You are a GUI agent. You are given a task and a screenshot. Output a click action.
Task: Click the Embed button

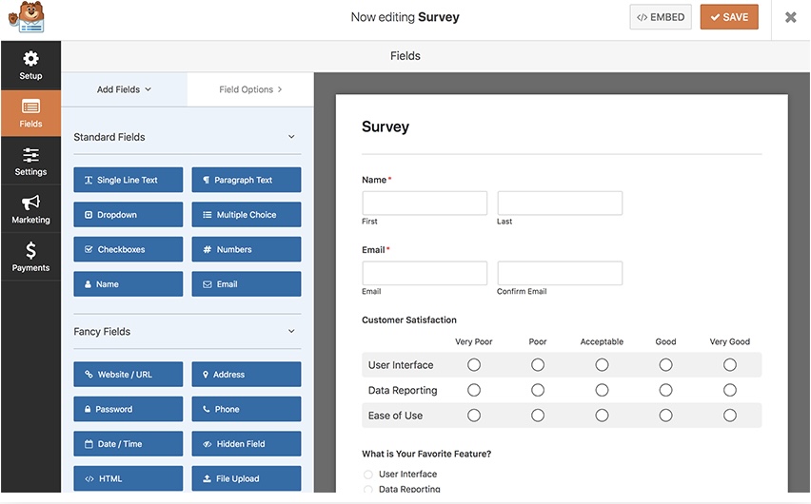pyautogui.click(x=661, y=17)
